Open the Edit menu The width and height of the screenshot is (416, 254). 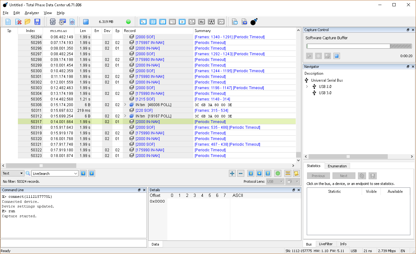pos(17,13)
